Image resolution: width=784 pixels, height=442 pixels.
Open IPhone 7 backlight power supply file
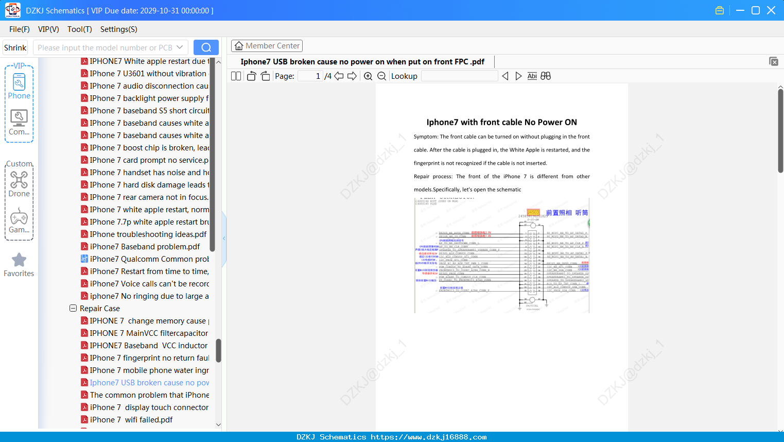149,98
